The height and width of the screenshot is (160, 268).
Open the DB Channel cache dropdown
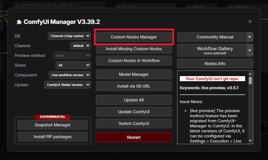point(69,36)
